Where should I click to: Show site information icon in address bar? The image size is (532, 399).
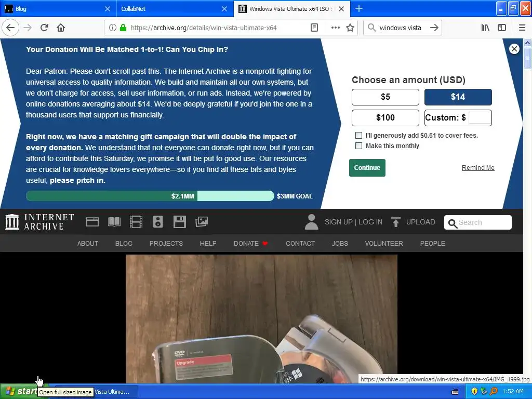tap(112, 28)
